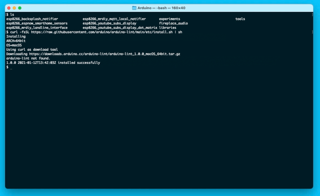Click the 'ls' command line
320x196 pixels.
[10, 15]
